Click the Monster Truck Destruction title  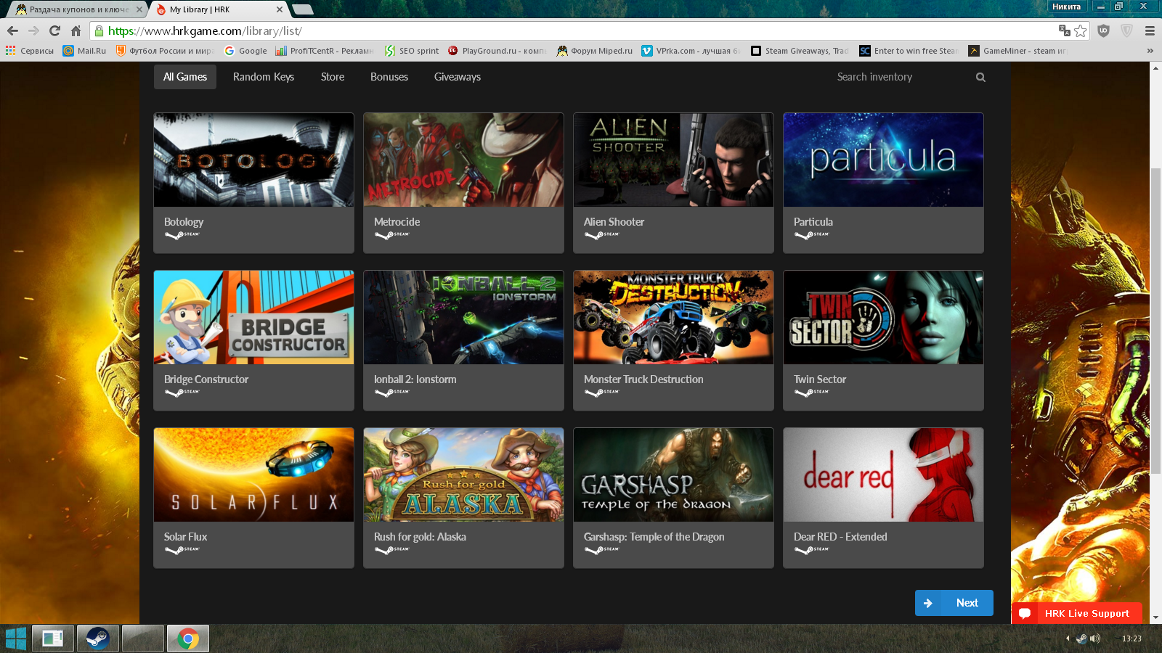point(643,379)
